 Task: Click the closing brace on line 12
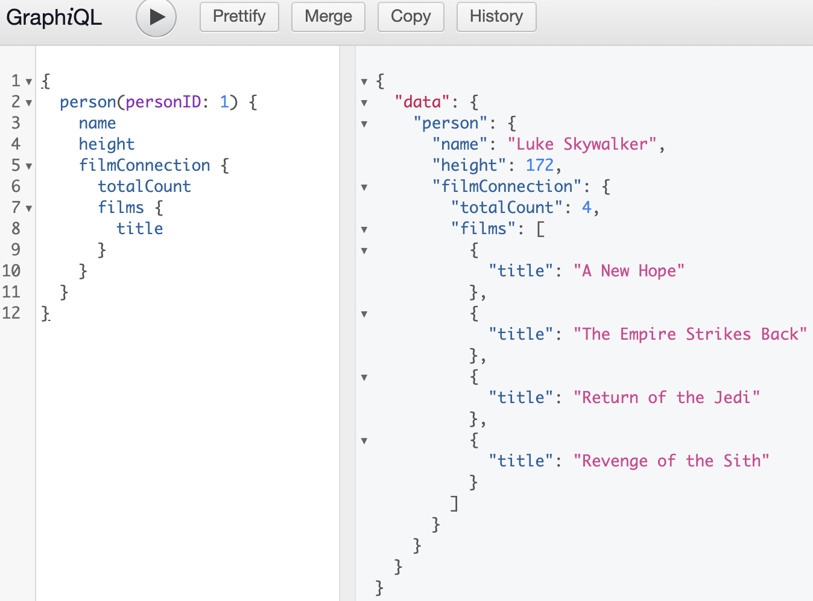[x=45, y=313]
